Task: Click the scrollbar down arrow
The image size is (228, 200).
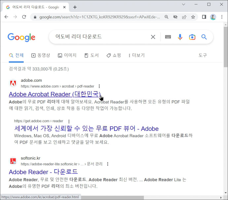Action: click(226, 193)
